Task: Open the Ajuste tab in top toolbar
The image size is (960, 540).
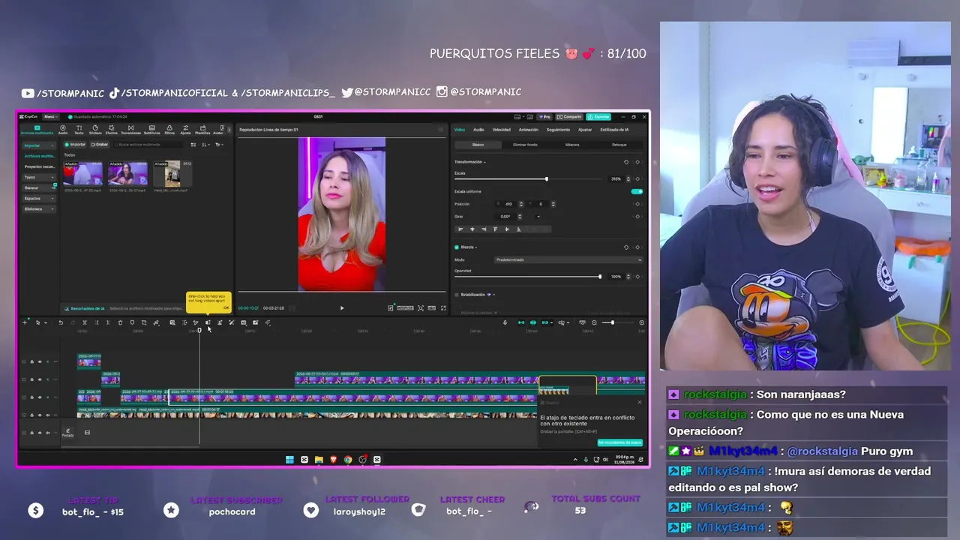Action: (185, 130)
